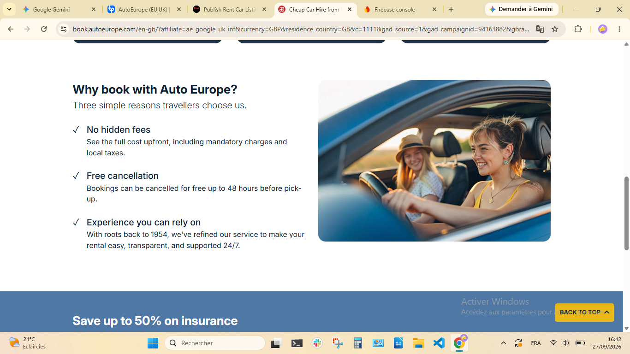Image resolution: width=630 pixels, height=354 pixels.
Task: Click the browser forward arrow
Action: [27, 29]
